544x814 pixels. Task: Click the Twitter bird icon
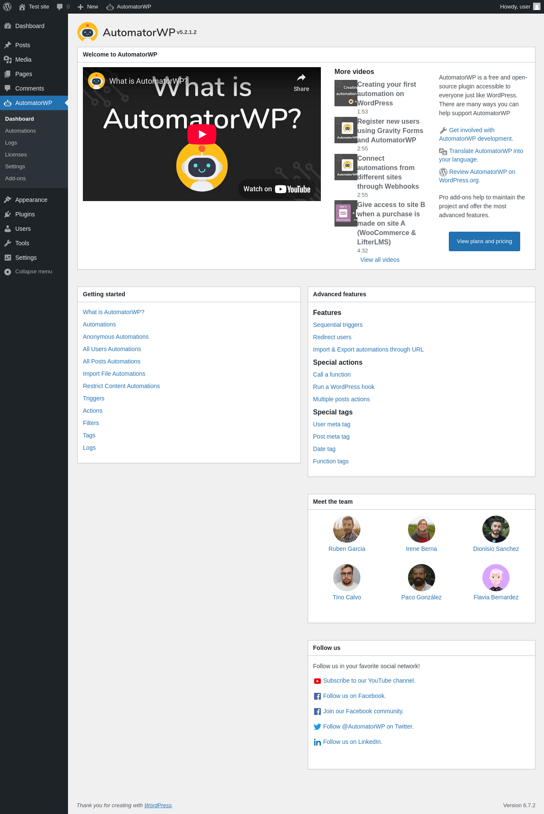(x=317, y=727)
